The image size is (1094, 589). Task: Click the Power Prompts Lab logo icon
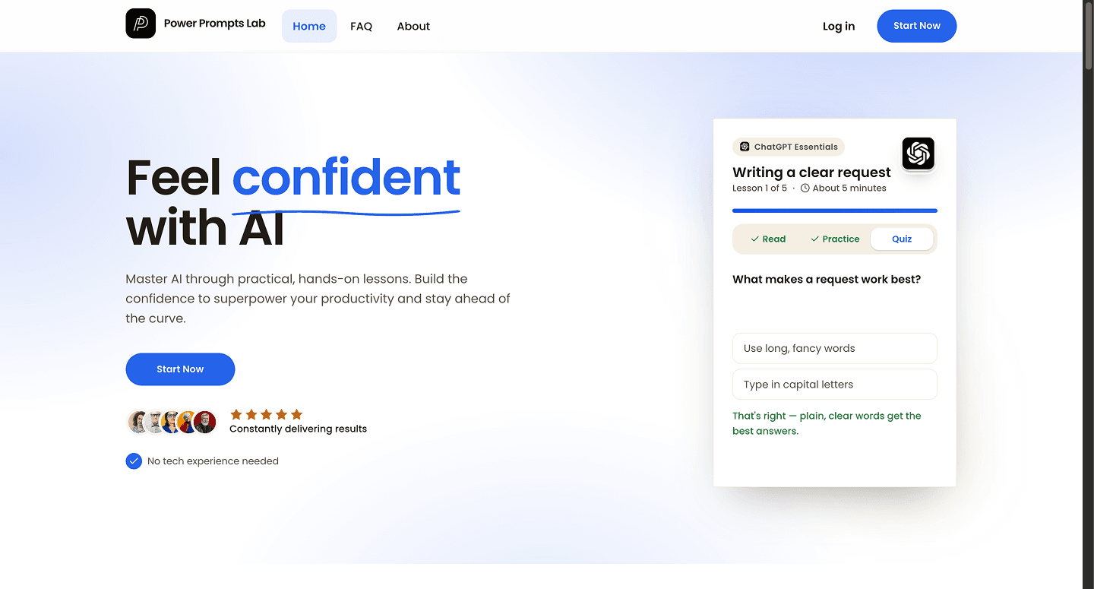coord(141,24)
